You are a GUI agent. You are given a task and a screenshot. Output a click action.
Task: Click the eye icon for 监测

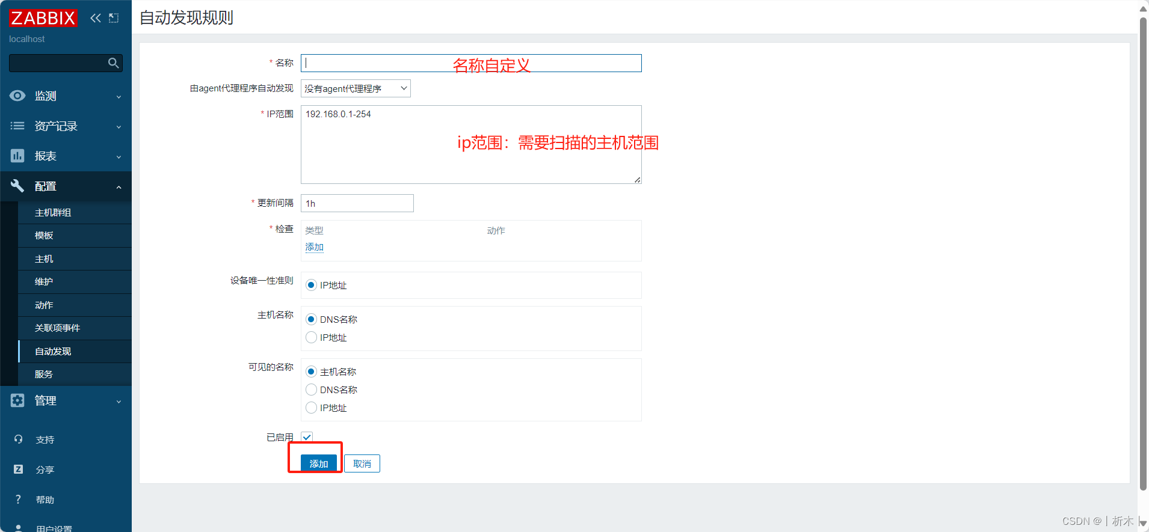point(17,96)
